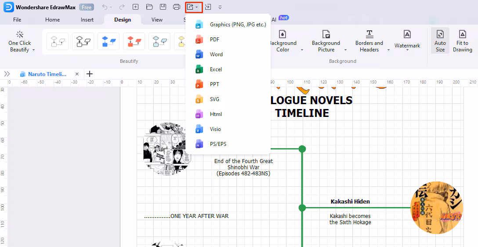478x247 pixels.
Task: Select the Kakashi novel cover circular image
Action: (x=437, y=207)
